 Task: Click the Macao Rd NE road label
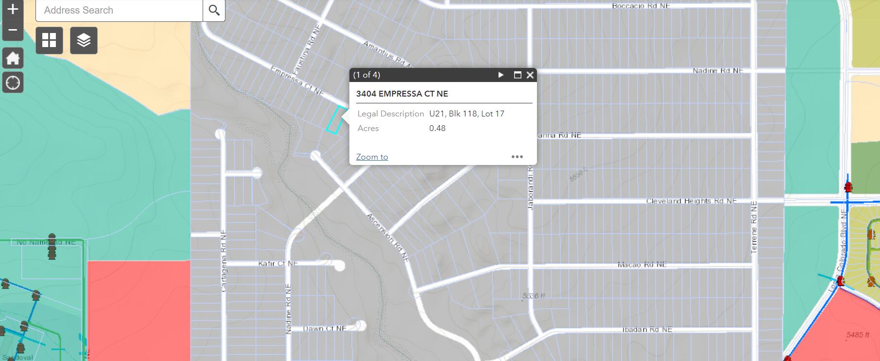[x=642, y=264]
